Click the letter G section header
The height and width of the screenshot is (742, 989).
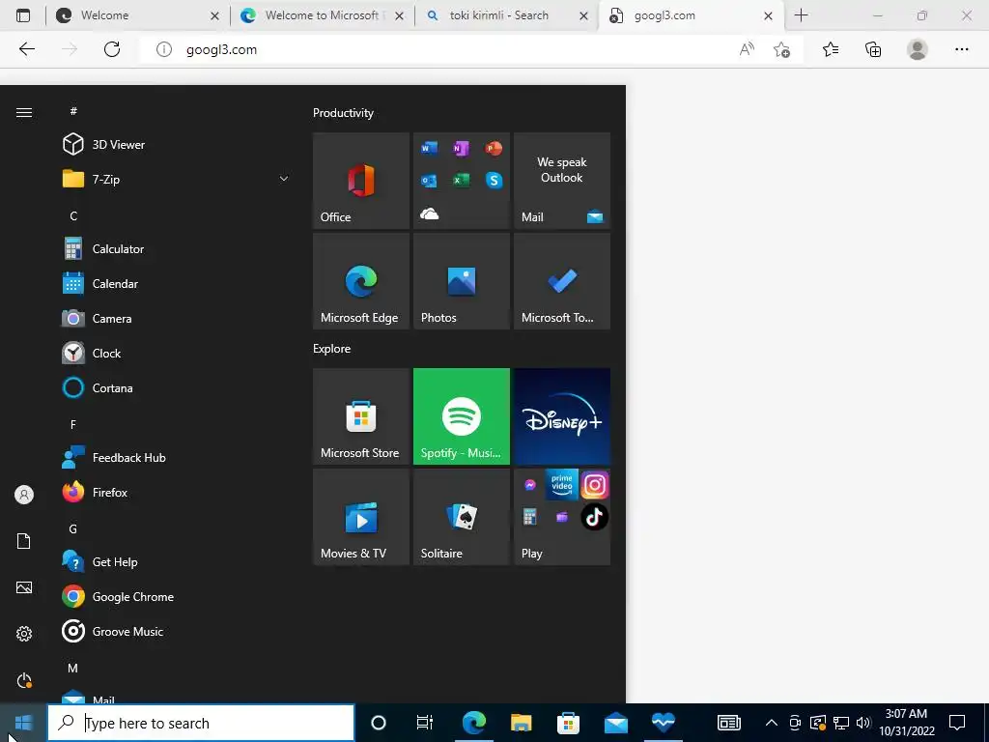click(x=73, y=528)
